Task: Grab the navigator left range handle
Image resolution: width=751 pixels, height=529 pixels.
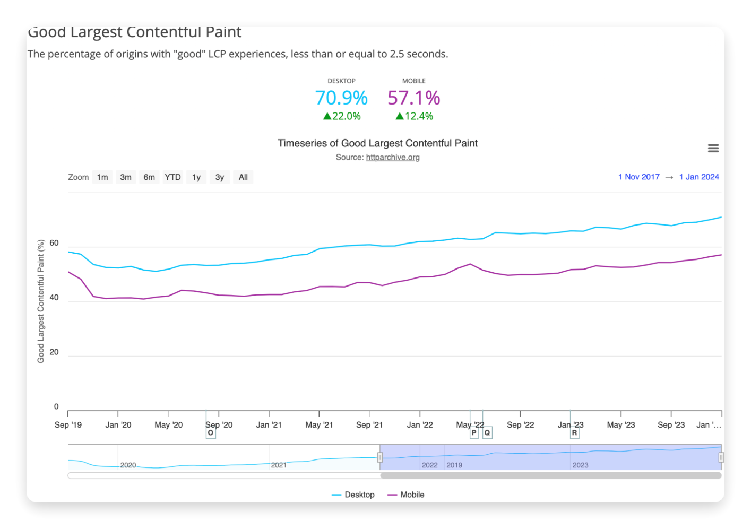Action: click(380, 457)
